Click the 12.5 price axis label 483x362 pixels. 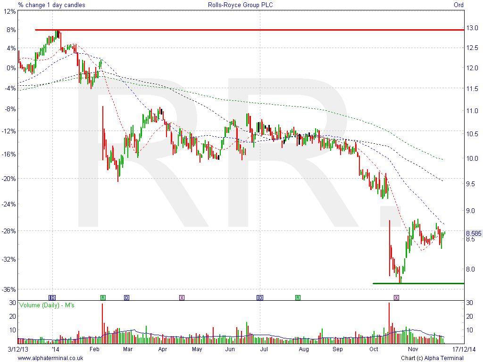click(x=472, y=48)
